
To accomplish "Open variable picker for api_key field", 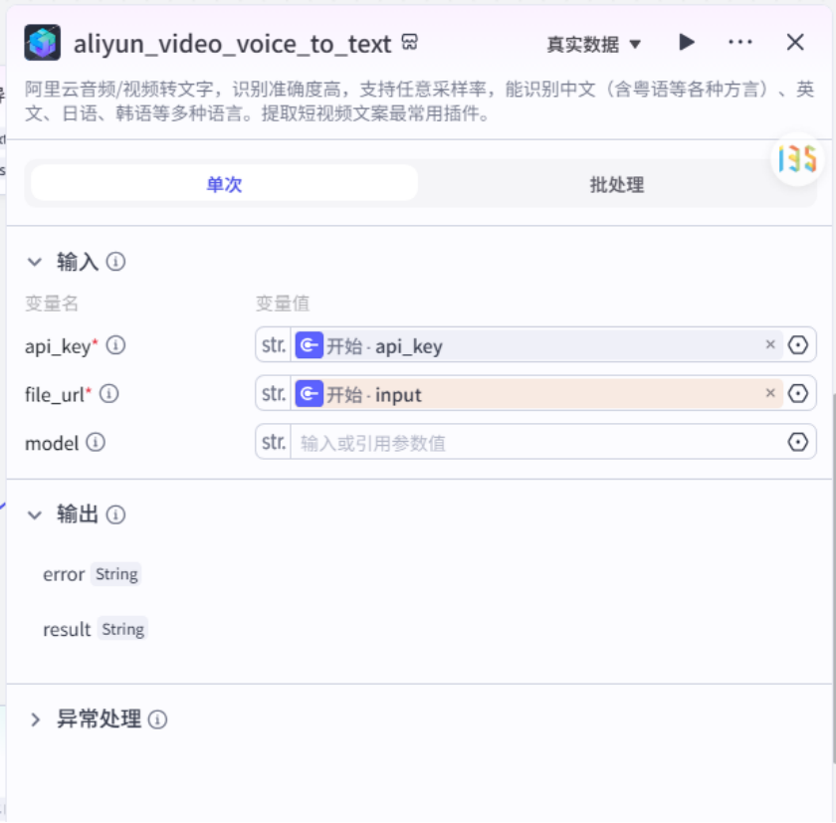I will [x=797, y=345].
